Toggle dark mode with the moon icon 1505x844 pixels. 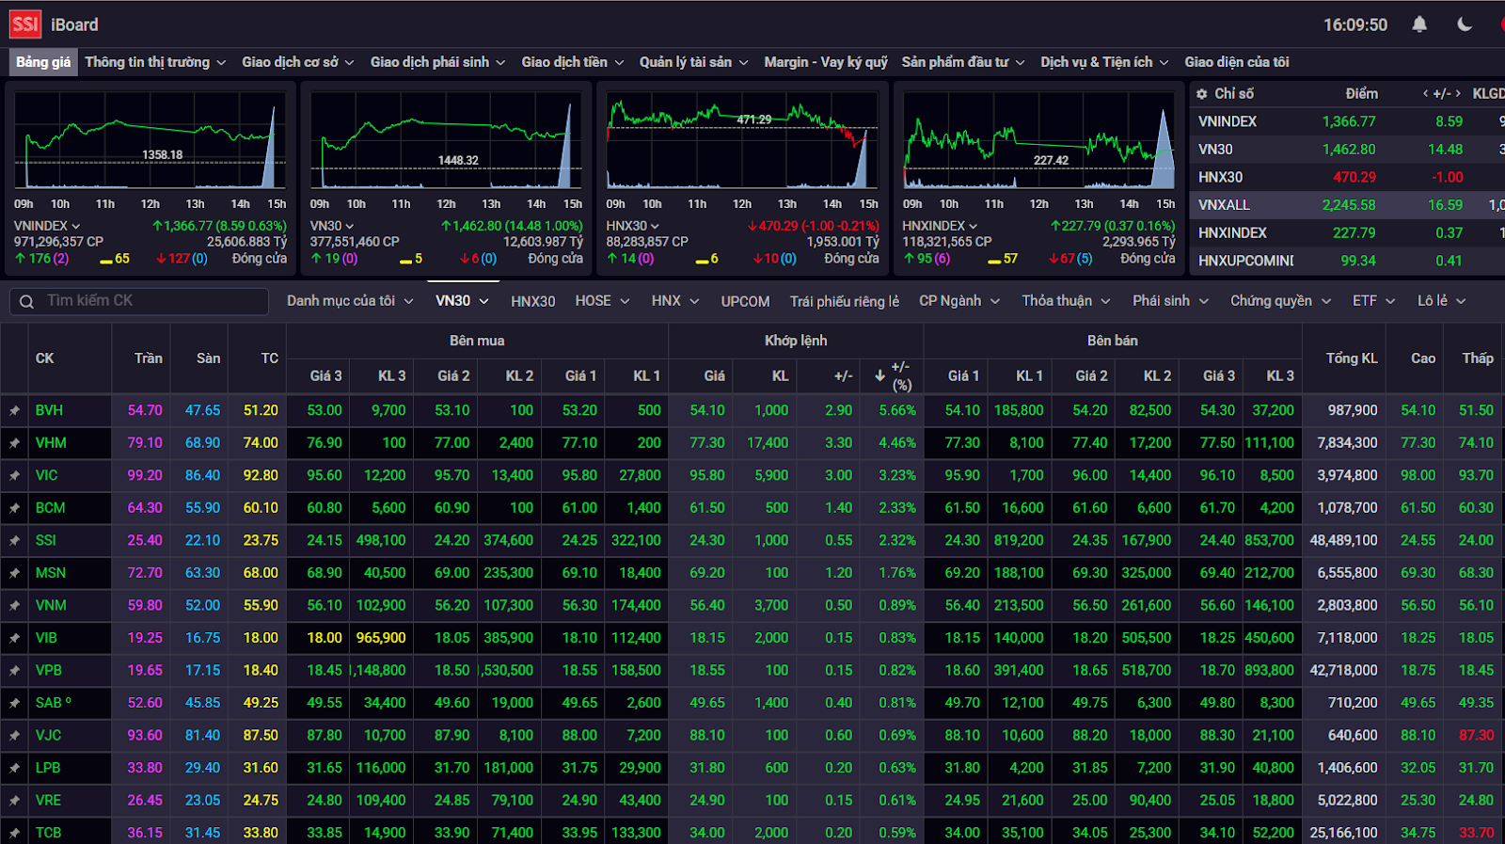(x=1465, y=24)
